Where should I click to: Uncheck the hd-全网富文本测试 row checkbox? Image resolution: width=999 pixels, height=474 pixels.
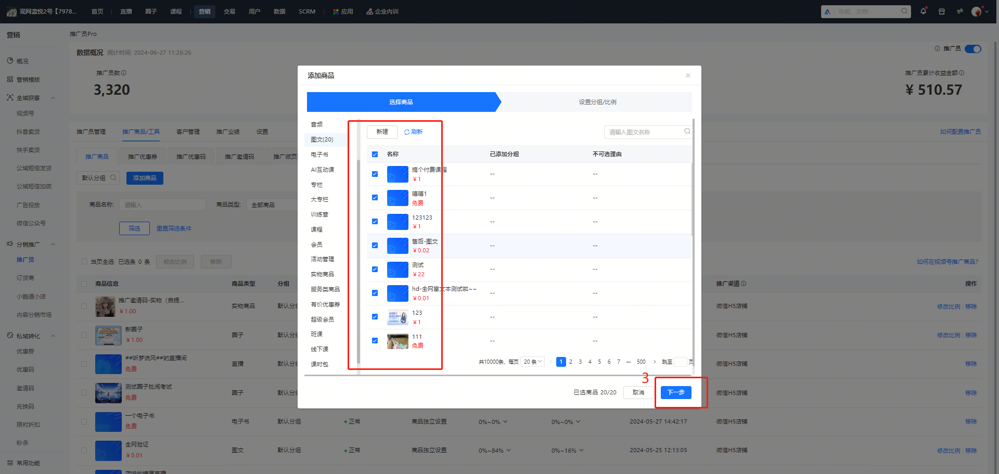pos(375,293)
